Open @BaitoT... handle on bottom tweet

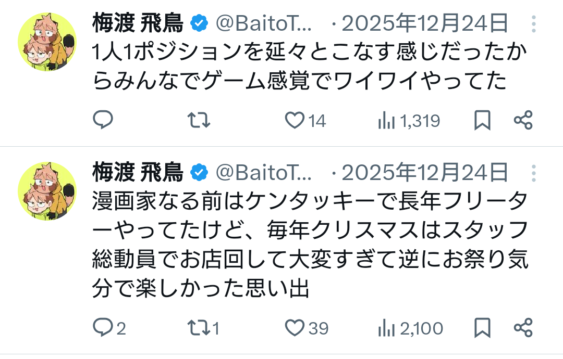264,172
